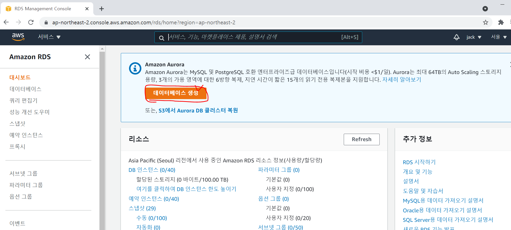Click the sidebar vertical scrollbar
This screenshot has width=511, height=230.
tap(102, 140)
